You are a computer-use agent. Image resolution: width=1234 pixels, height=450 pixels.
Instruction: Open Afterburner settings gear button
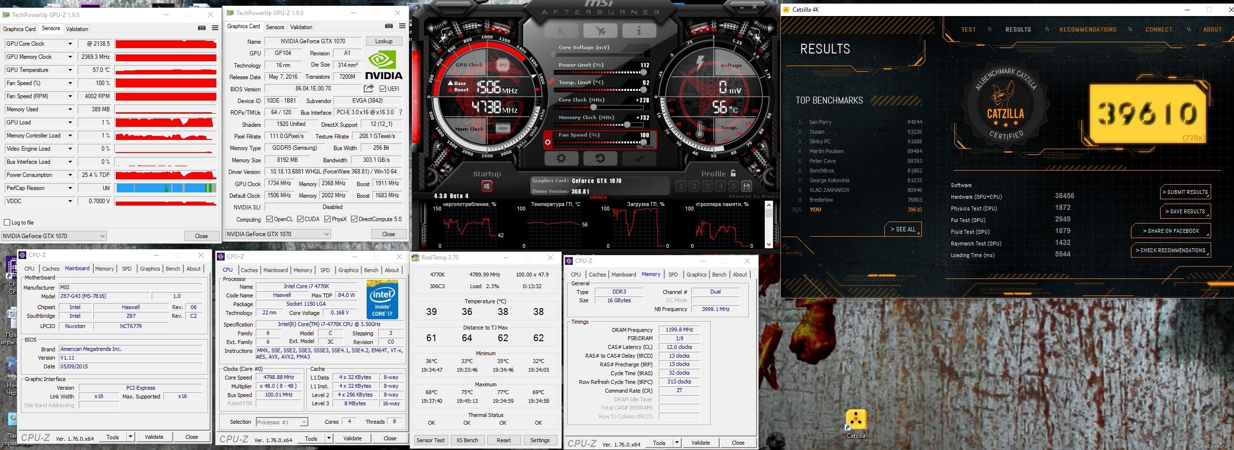tap(561, 158)
